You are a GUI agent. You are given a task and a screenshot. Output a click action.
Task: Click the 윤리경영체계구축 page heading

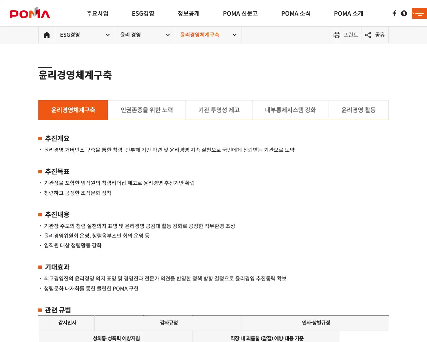coord(75,75)
